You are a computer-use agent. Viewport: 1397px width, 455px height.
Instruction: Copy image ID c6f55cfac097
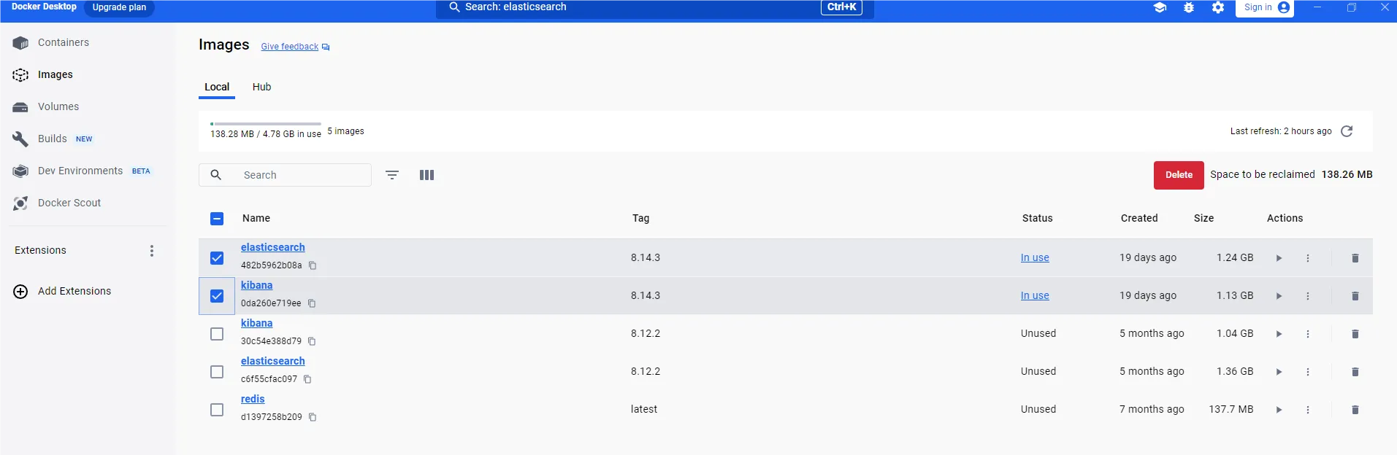pyautogui.click(x=307, y=379)
